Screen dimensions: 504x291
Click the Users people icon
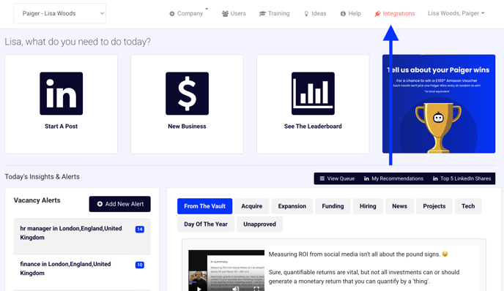pyautogui.click(x=225, y=13)
